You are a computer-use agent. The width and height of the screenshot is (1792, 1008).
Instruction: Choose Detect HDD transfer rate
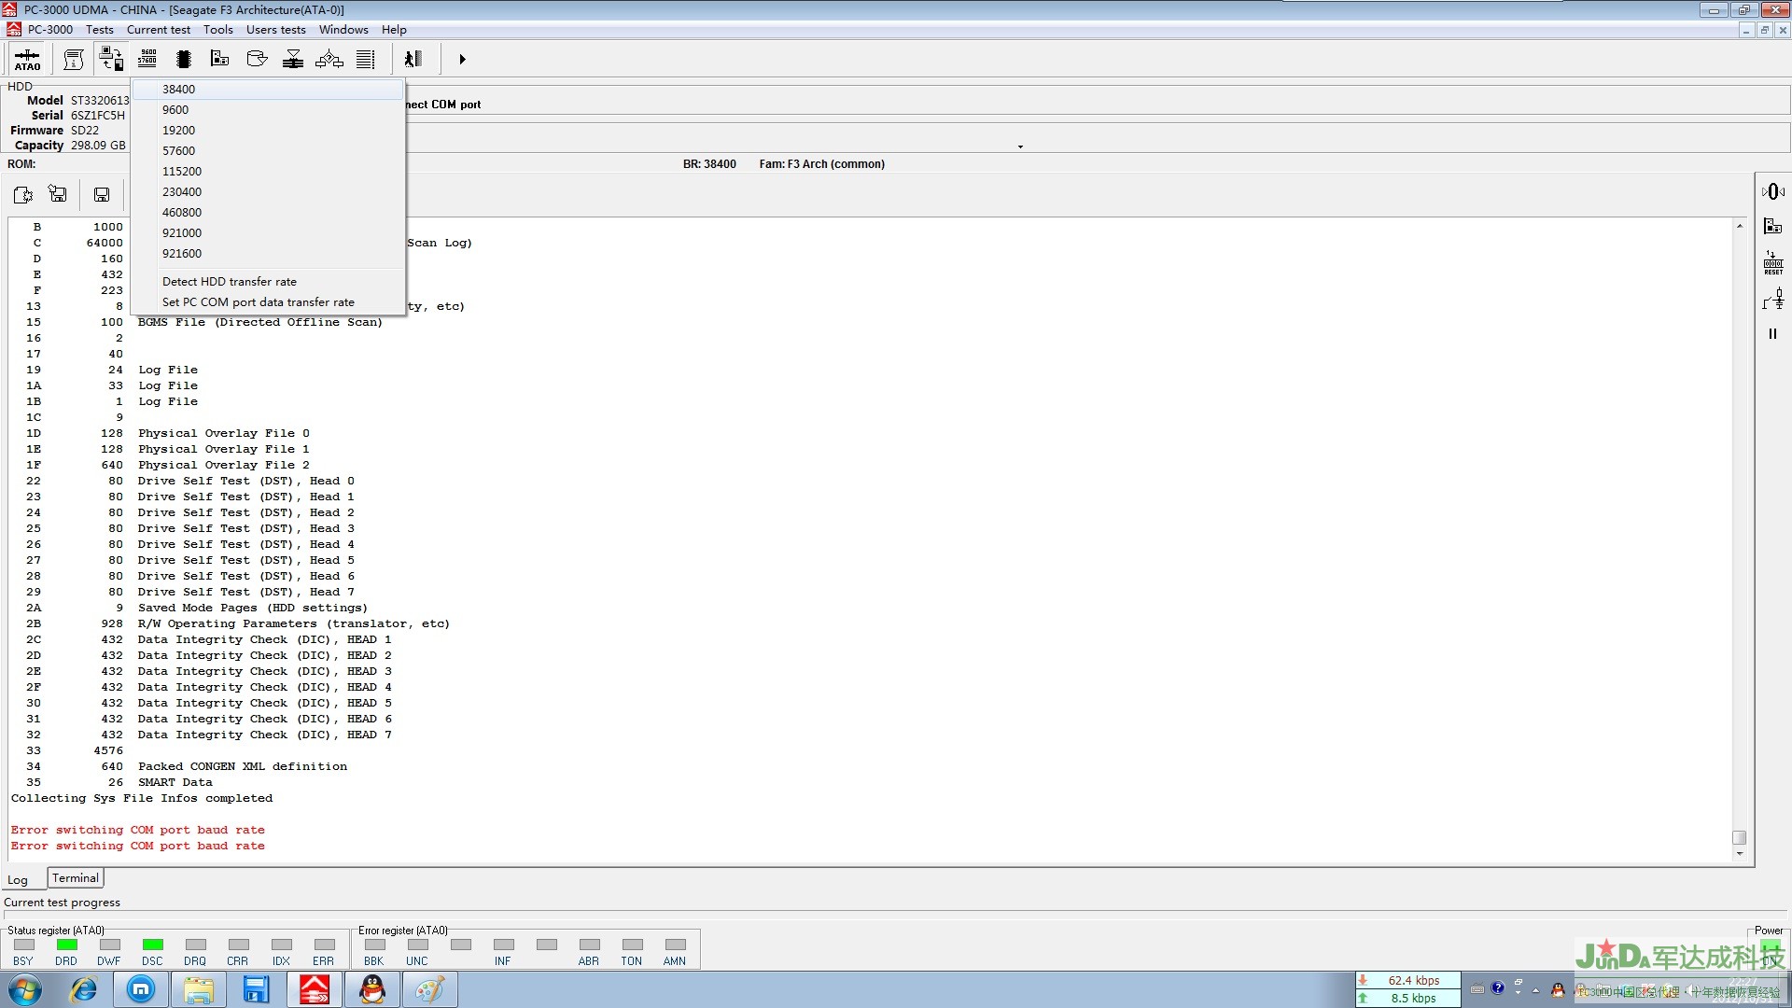pos(268,282)
